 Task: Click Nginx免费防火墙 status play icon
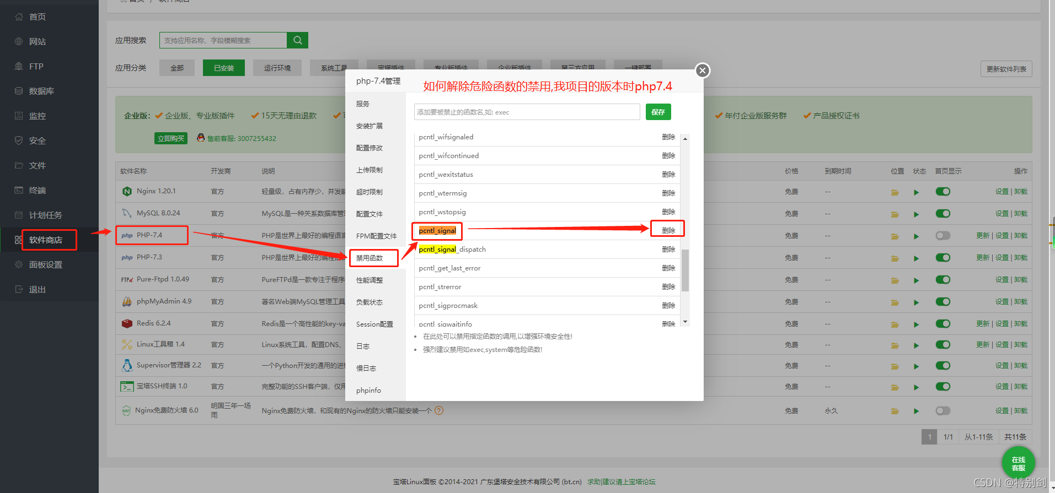point(916,411)
